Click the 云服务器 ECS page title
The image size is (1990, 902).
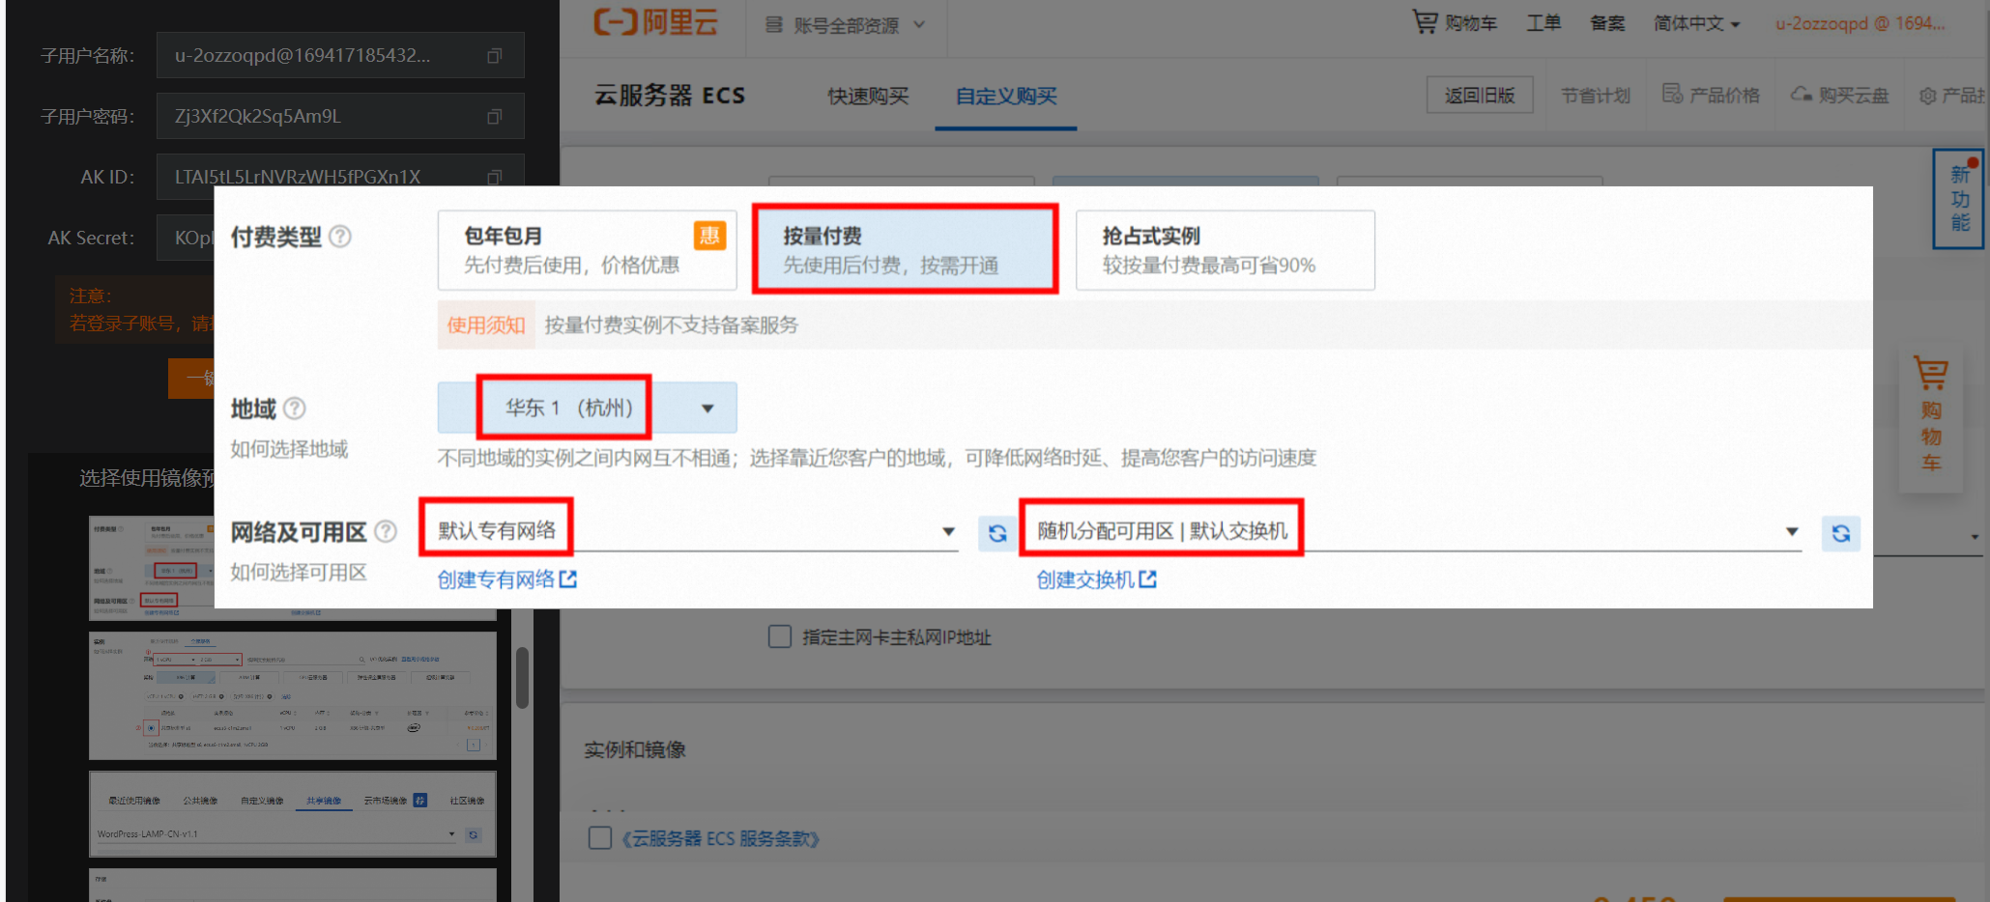(669, 96)
